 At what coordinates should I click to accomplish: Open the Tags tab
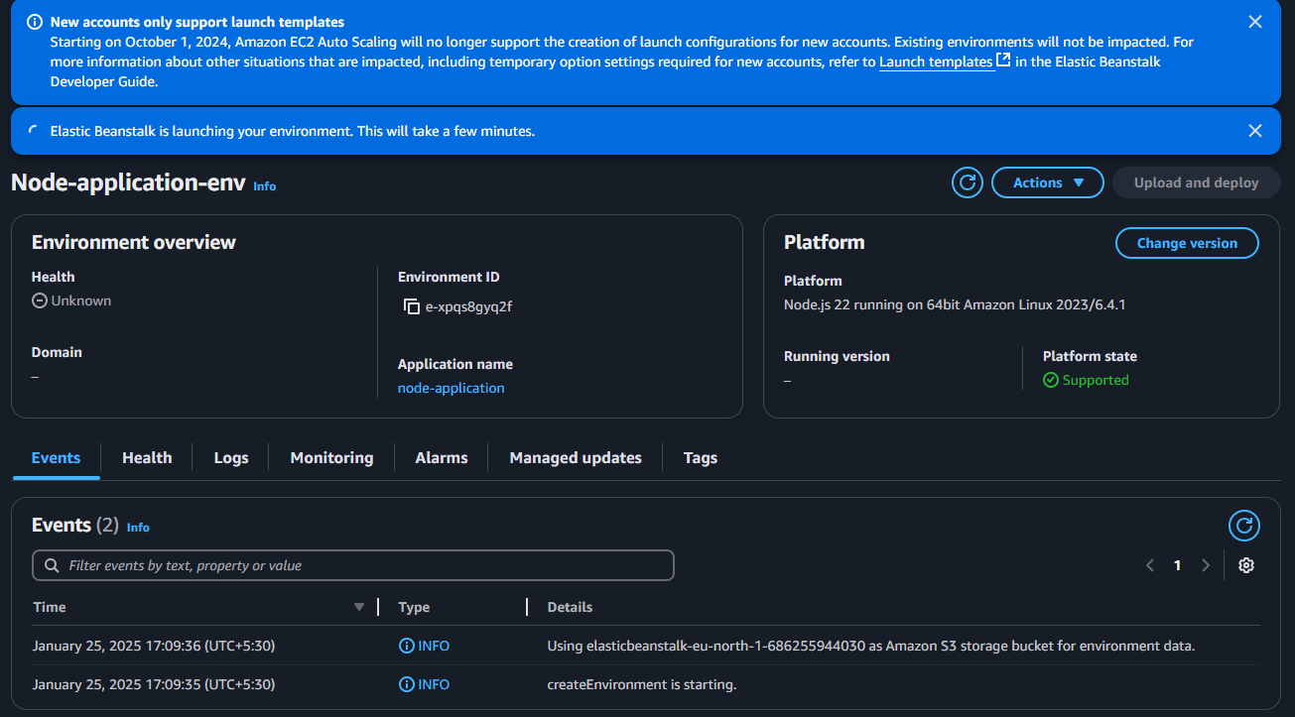[701, 457]
